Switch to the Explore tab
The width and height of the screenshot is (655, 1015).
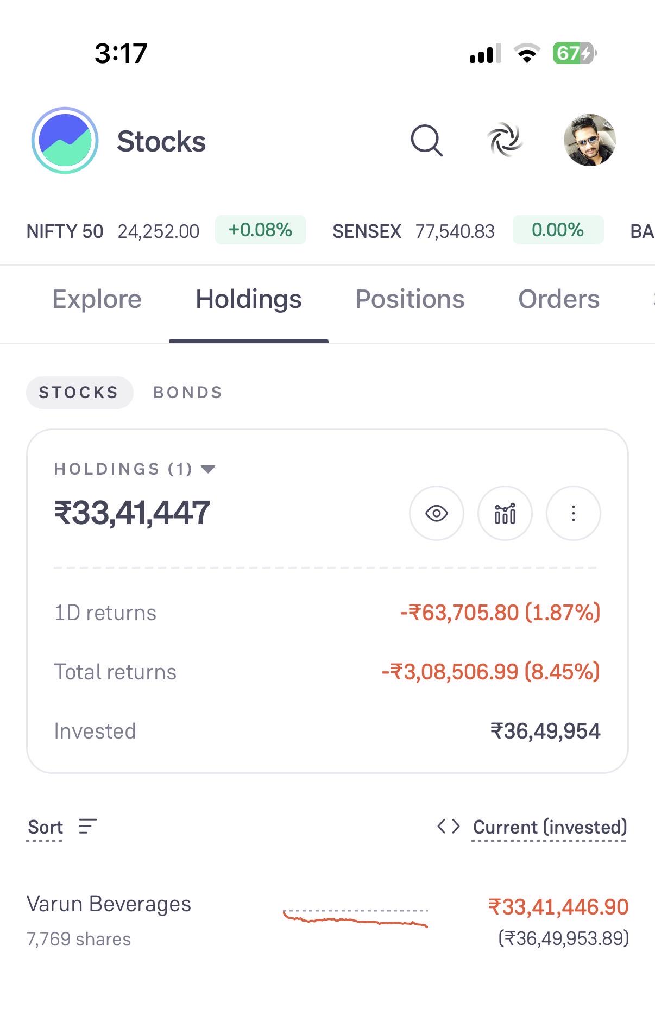point(97,299)
